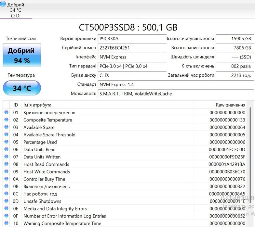
Task: Select the Percentage Used attribute name
Action: pos(40,142)
